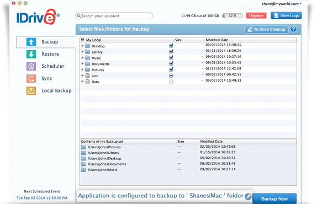Click the /Users/john/Documents folder icon
Image resolution: width=317 pixels, height=204 pixels.
(83, 164)
